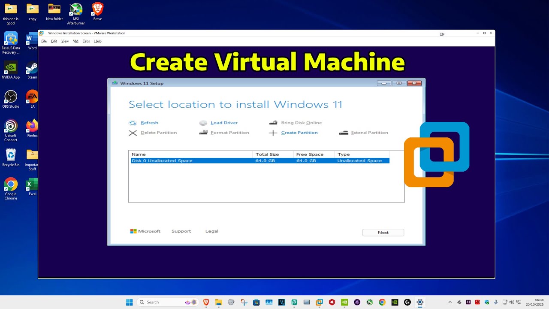549x309 pixels.
Task: Click the volume tray icon
Action: tap(512, 302)
